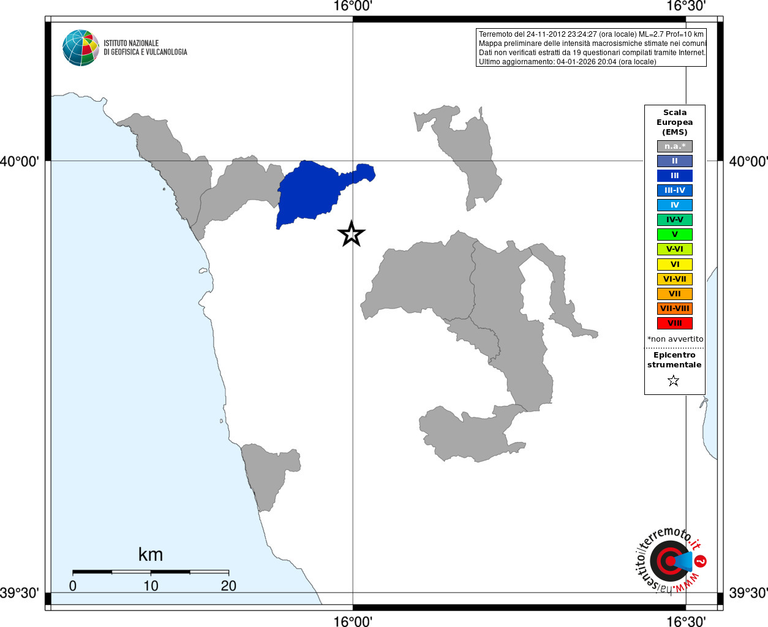This screenshot has height=627, width=768.
Task: Select the VII-VIII intensity legend swatch
Action: pyautogui.click(x=675, y=309)
